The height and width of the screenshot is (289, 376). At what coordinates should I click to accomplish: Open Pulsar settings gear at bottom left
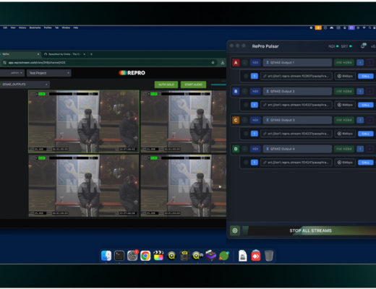[x=235, y=230]
